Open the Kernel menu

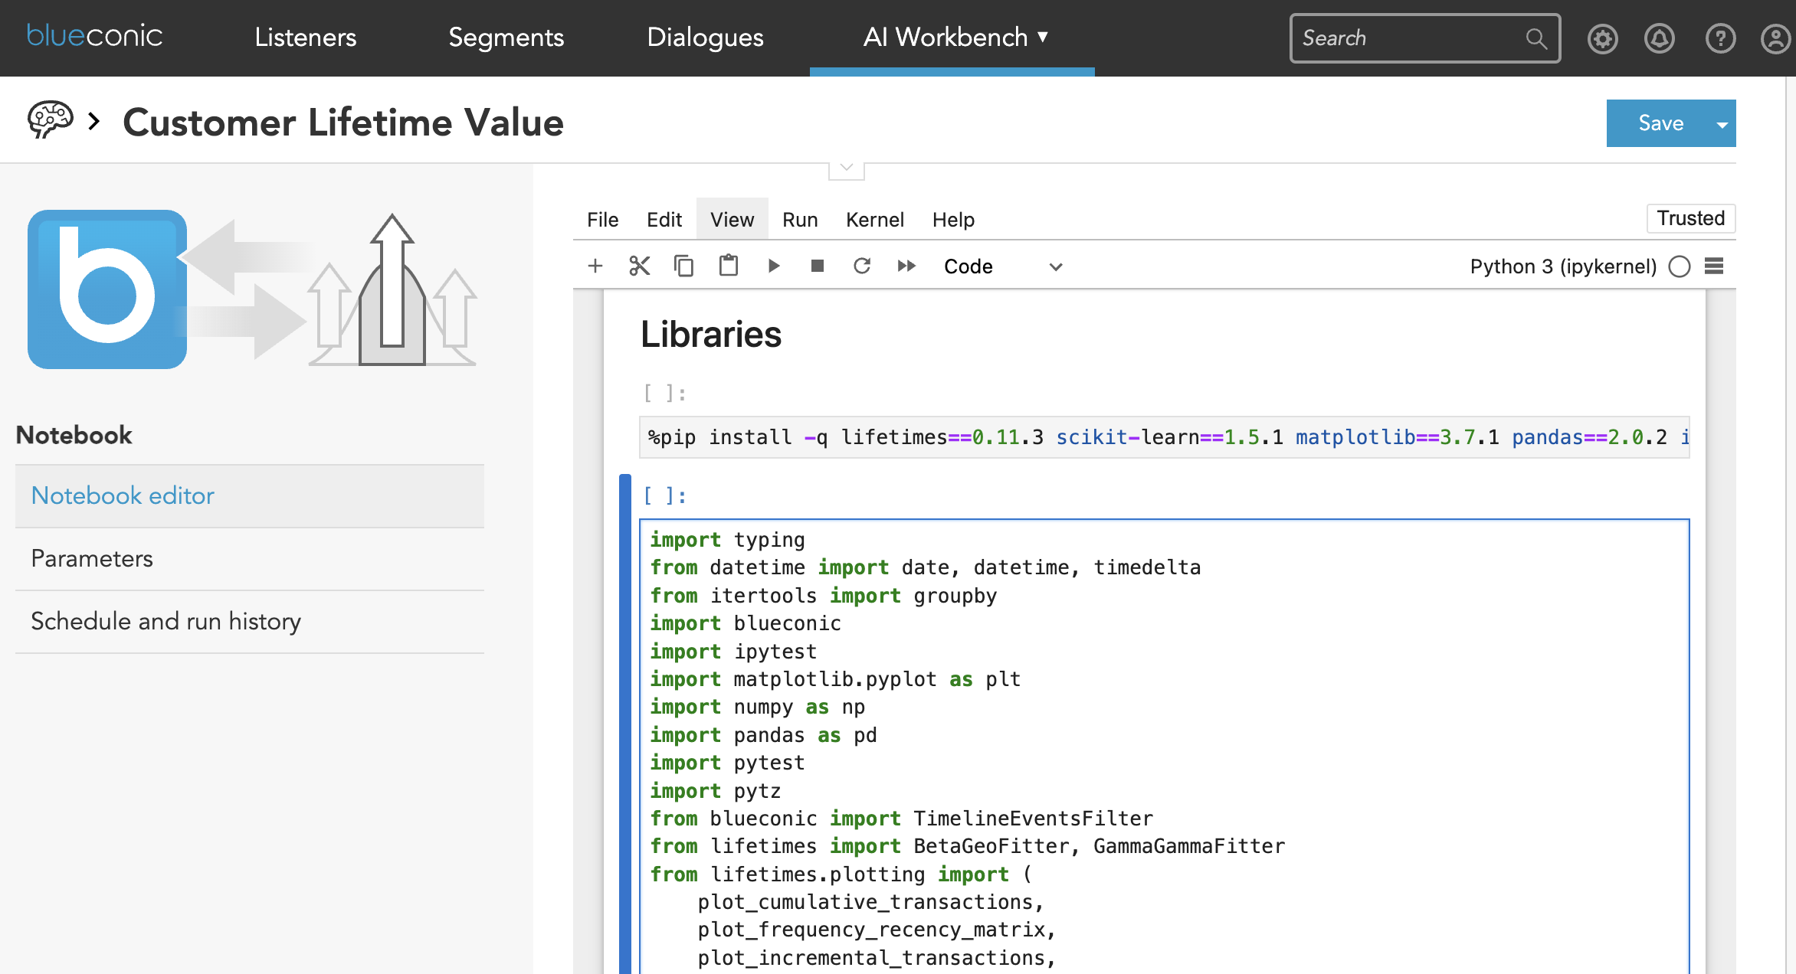(x=874, y=220)
